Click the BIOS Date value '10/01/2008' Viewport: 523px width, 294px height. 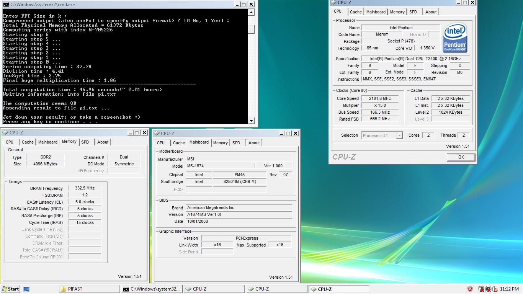pyautogui.click(x=239, y=221)
